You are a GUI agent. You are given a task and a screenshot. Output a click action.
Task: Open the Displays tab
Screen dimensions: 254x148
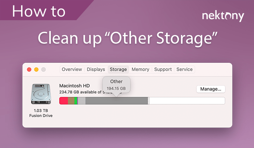[x=96, y=69]
